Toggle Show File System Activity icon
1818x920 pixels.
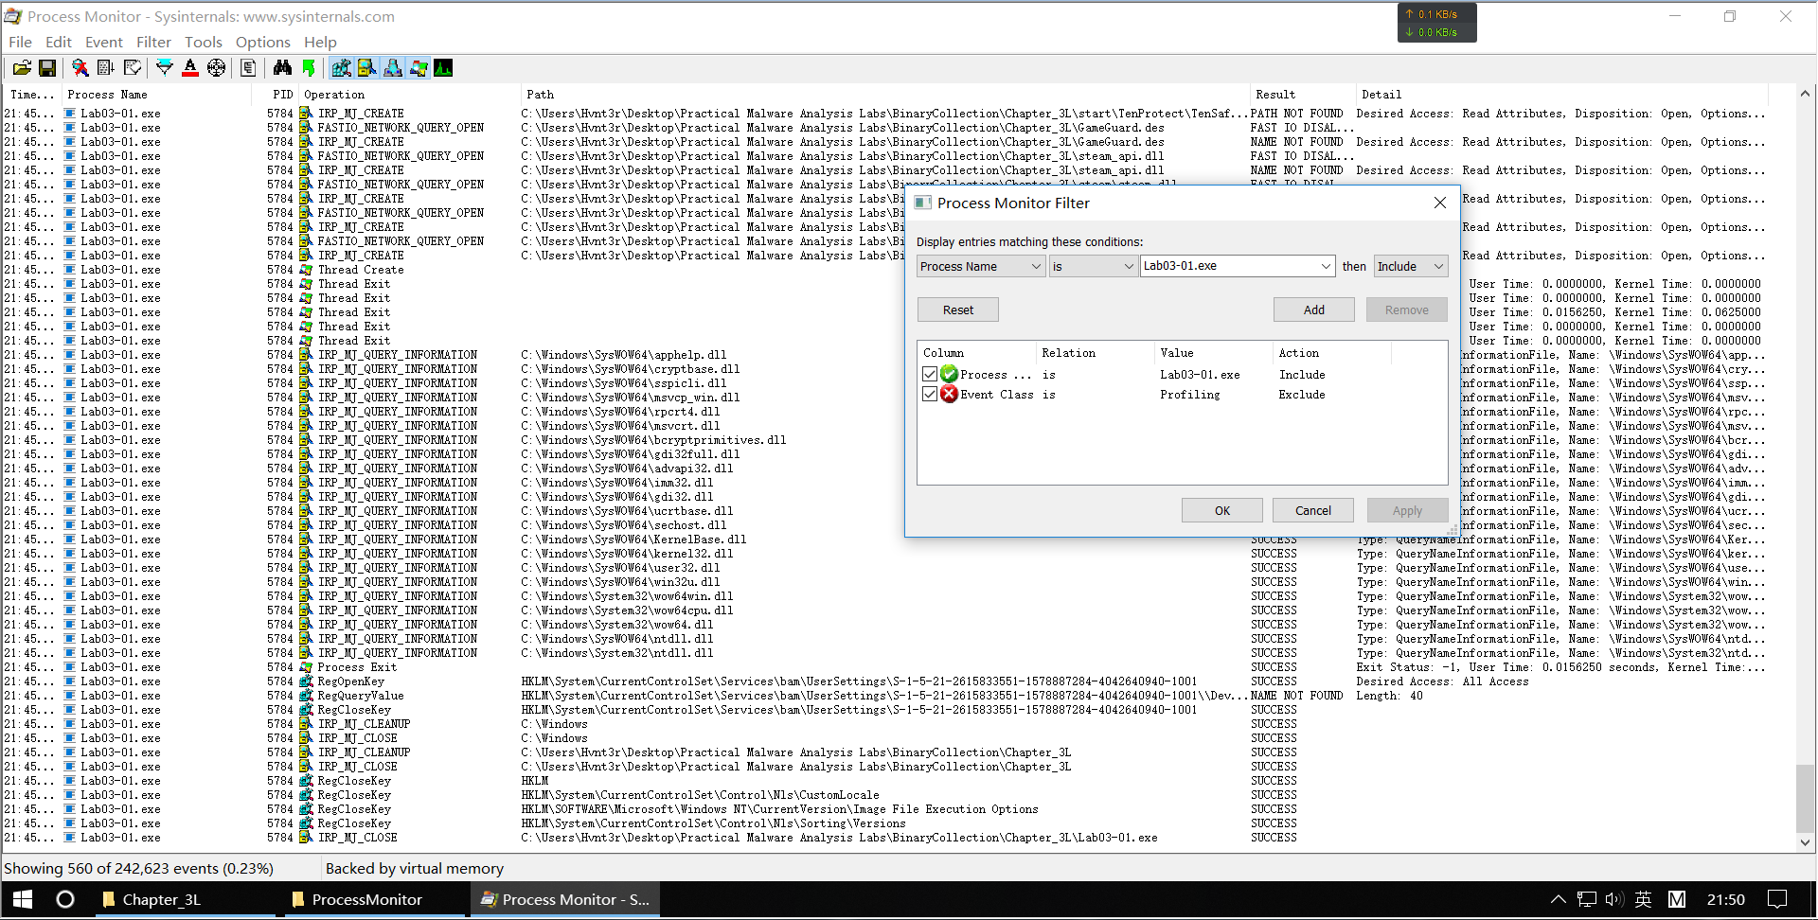point(367,68)
